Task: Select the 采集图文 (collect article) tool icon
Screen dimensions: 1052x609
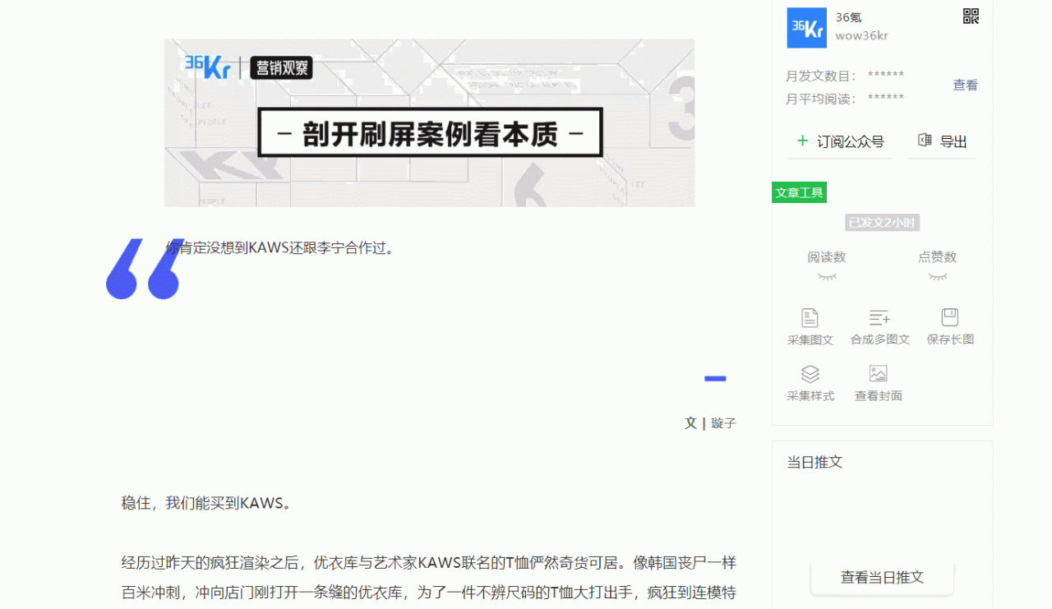Action: [810, 319]
